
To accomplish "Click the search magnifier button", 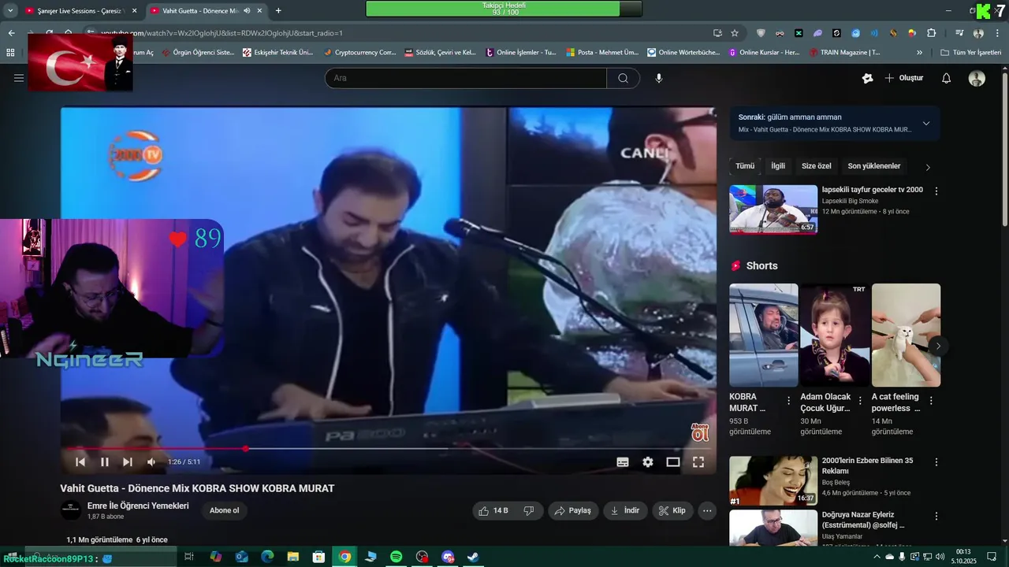I will (x=623, y=78).
